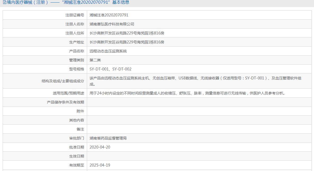Image resolution: width=314 pixels, height=171 pixels.
Task: Click the 生产地址 address value
Action: click(x=127, y=42)
